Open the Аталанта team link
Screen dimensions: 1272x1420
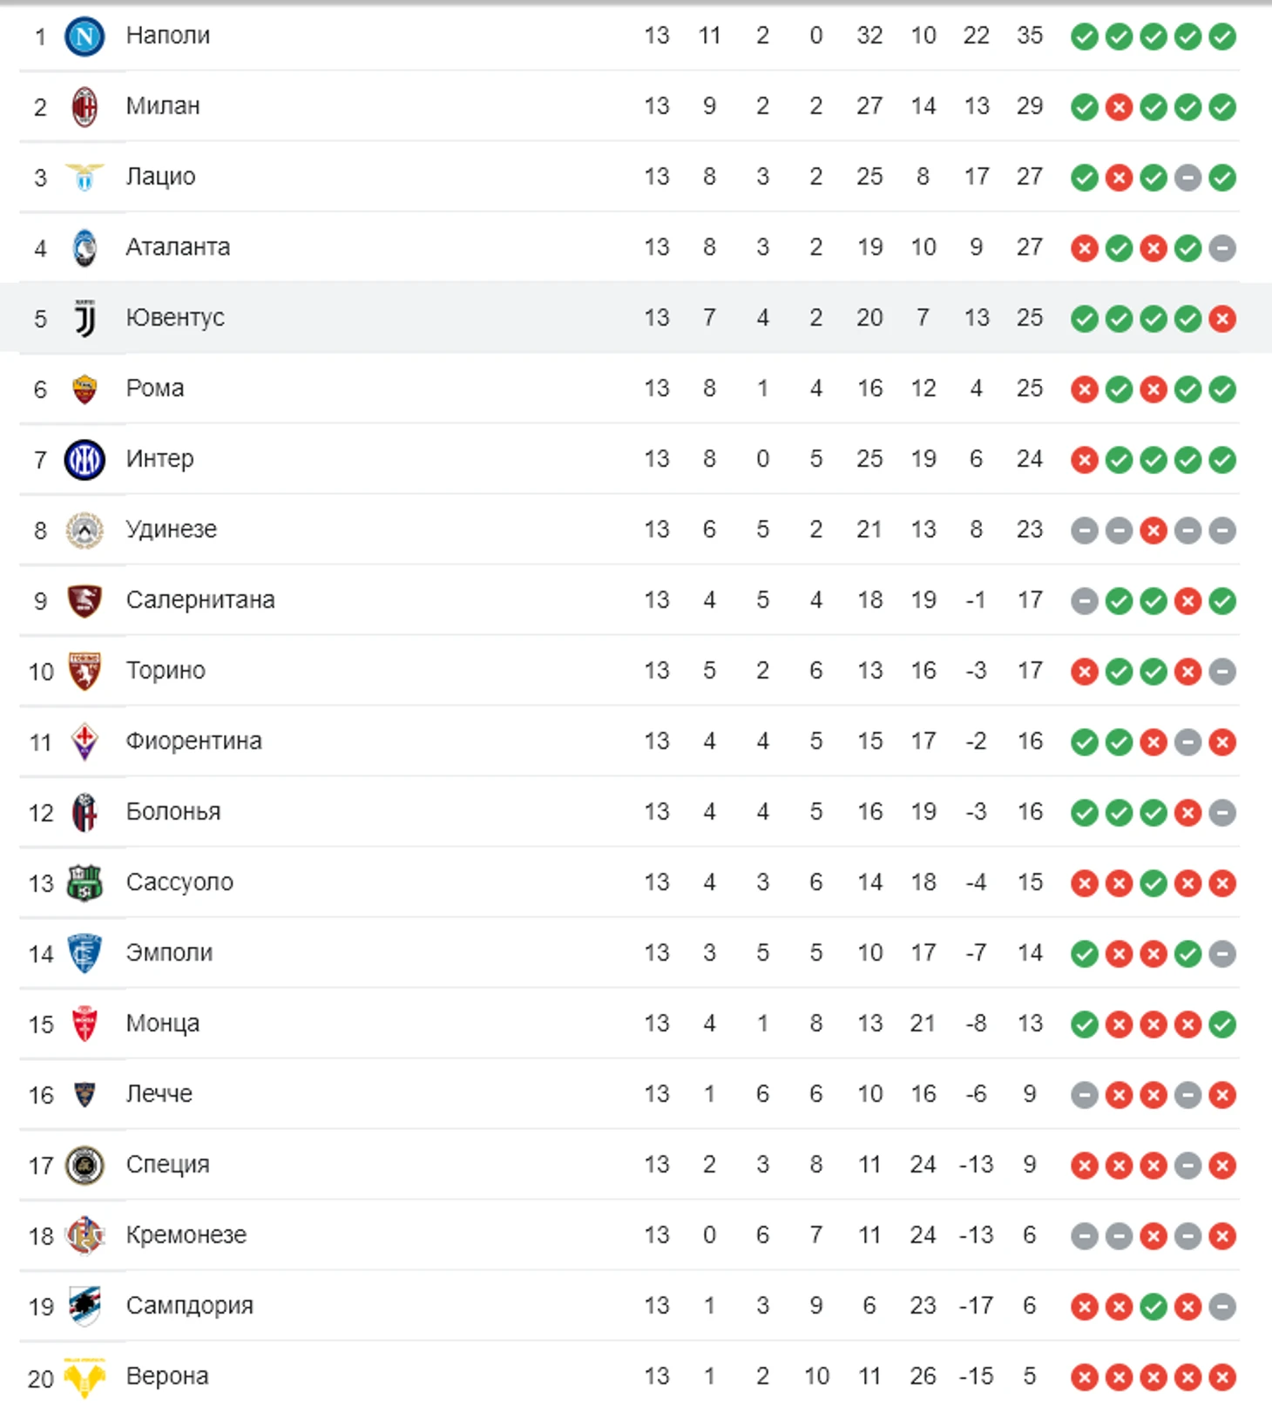tap(178, 247)
